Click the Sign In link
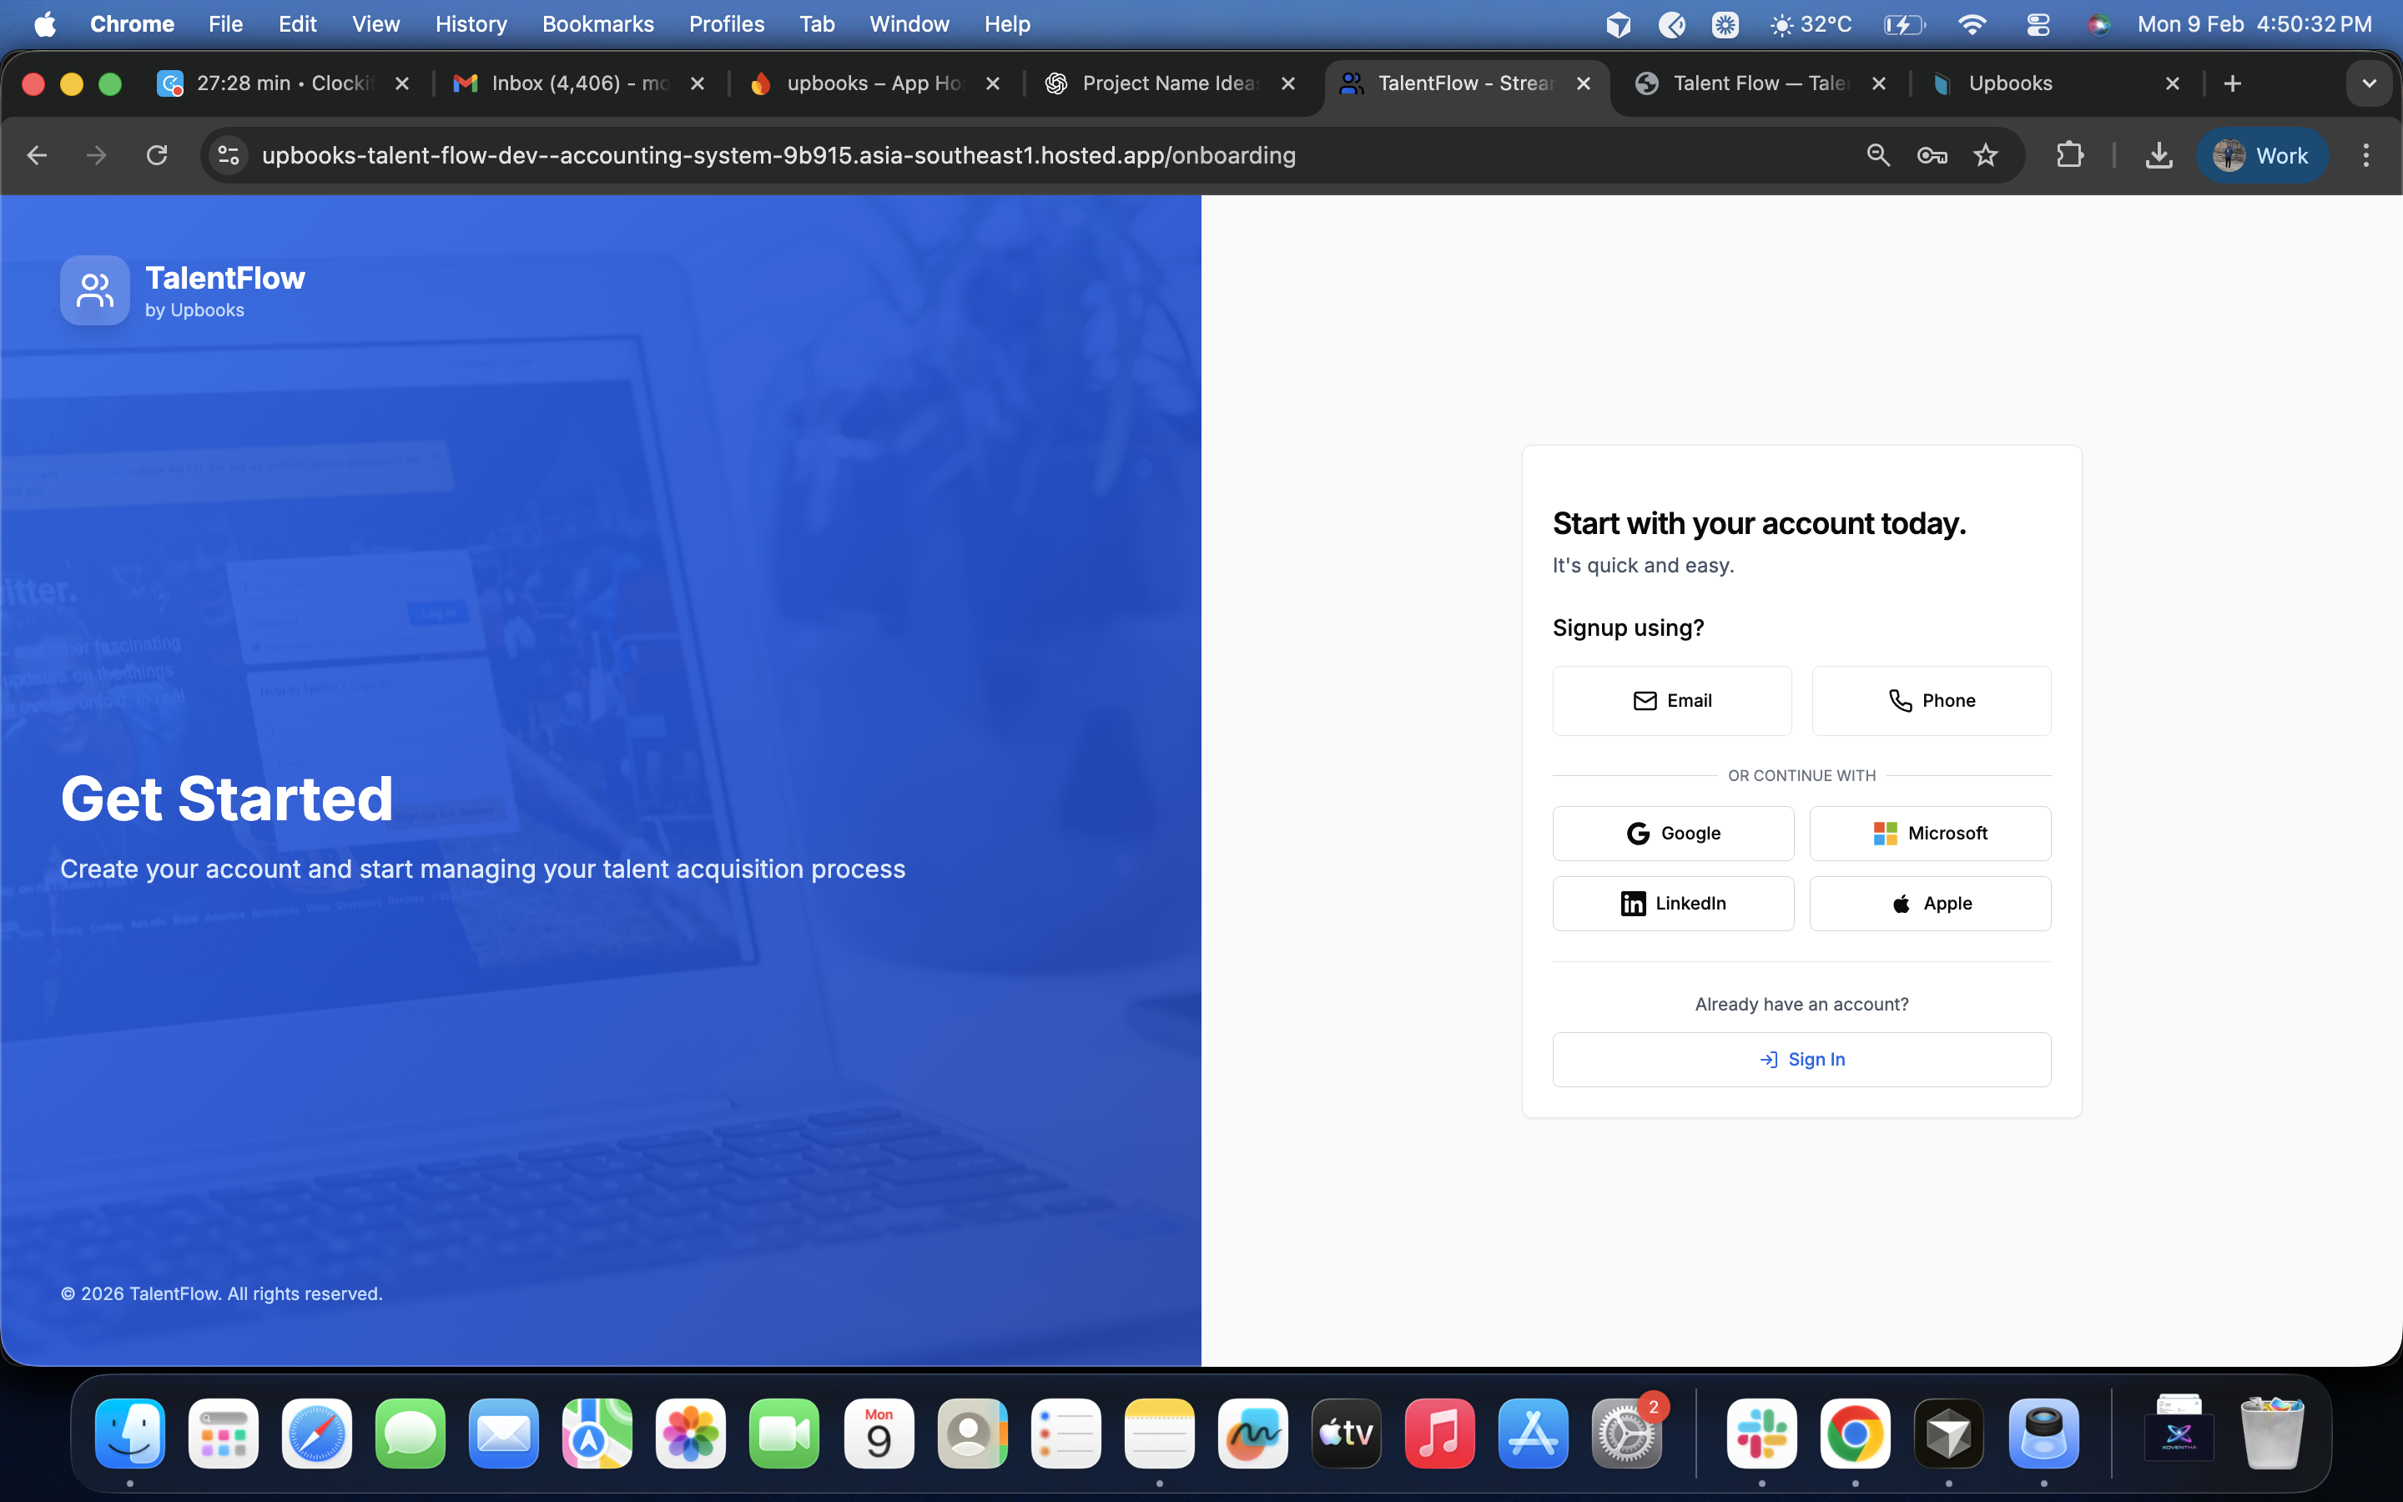This screenshot has height=1502, width=2403. (x=1801, y=1059)
